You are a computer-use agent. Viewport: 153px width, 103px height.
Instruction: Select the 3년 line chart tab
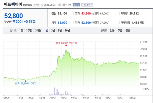pos(53,31)
